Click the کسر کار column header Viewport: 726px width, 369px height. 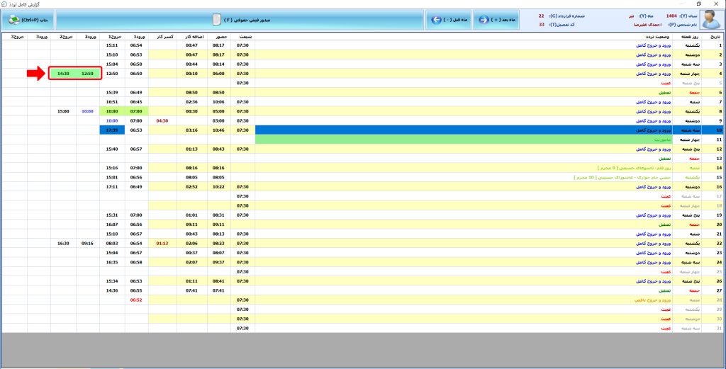(x=162, y=35)
